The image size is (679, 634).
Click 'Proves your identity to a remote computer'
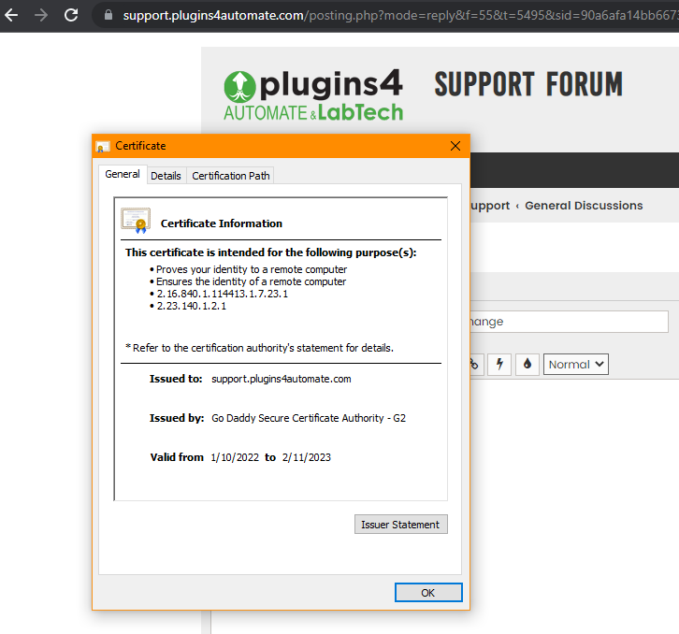[252, 269]
